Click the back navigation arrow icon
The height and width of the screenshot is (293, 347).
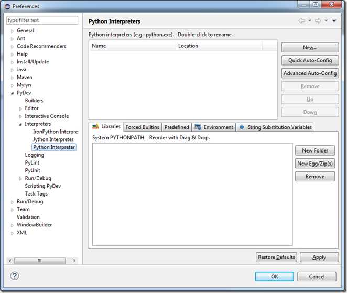[301, 21]
